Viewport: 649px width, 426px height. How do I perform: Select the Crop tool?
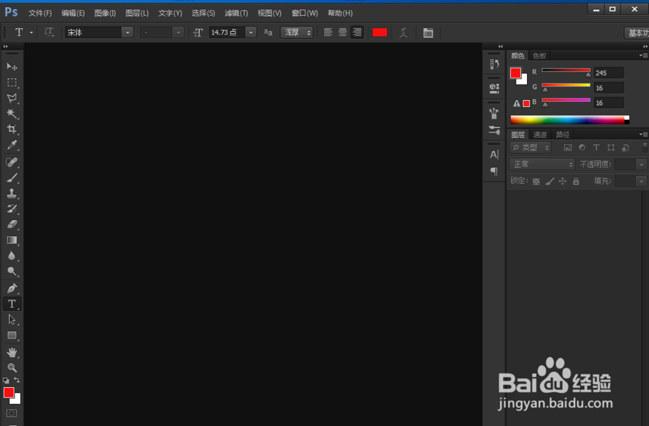pos(12,129)
